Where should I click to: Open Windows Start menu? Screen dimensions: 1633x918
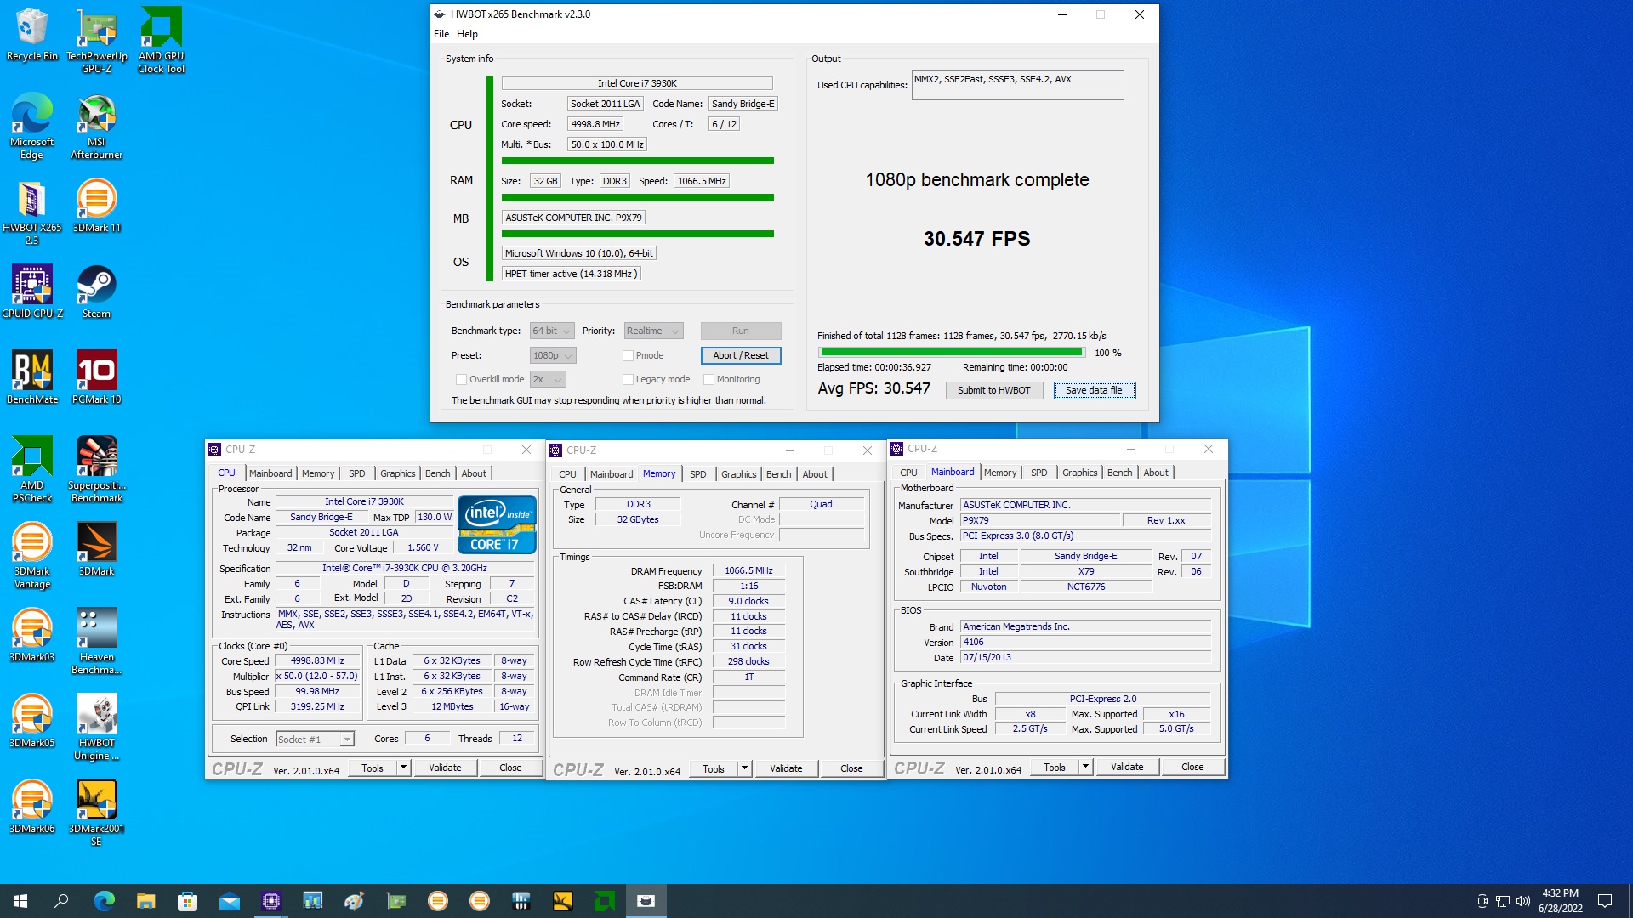tap(20, 901)
